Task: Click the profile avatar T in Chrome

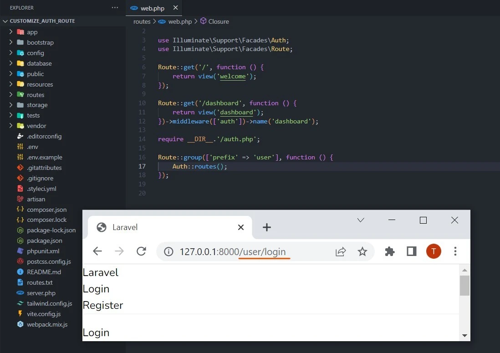Action: coord(433,251)
